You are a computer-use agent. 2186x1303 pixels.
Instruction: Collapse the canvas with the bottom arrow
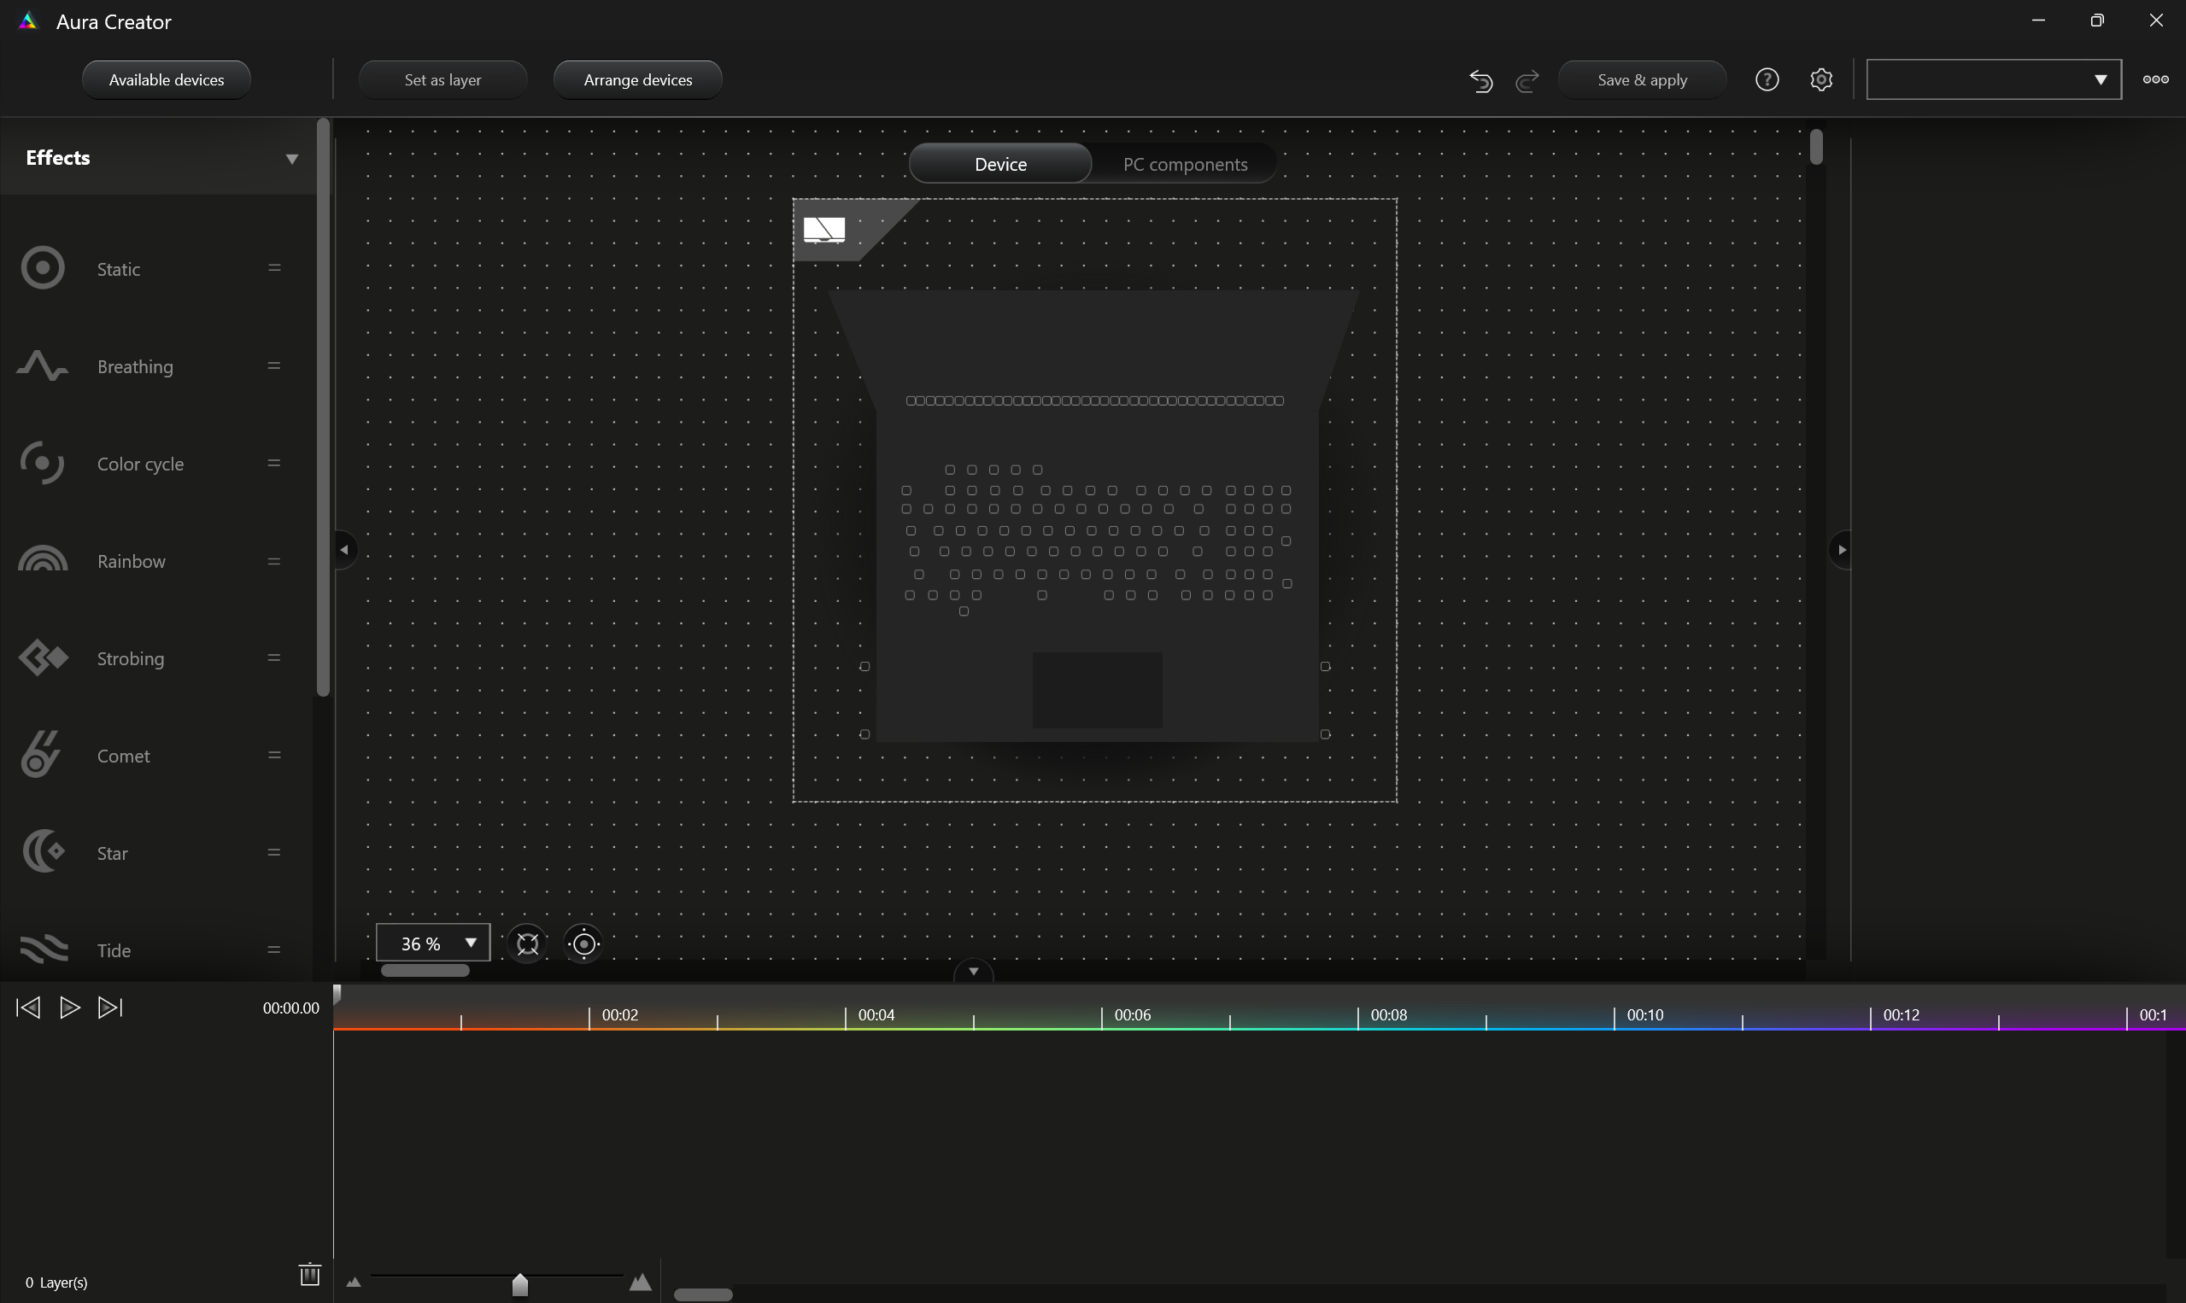973,971
